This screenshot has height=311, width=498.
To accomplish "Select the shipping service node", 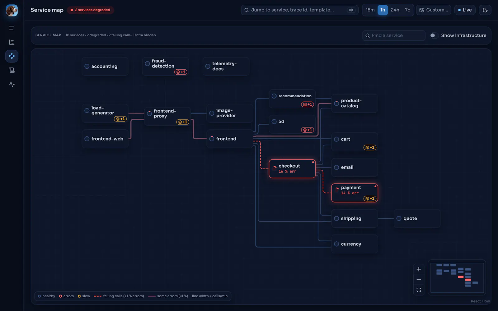I will pos(355,218).
